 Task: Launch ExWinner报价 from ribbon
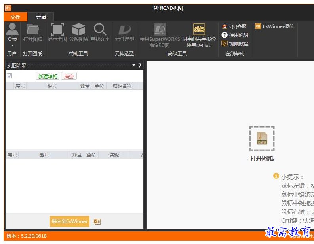(274, 26)
